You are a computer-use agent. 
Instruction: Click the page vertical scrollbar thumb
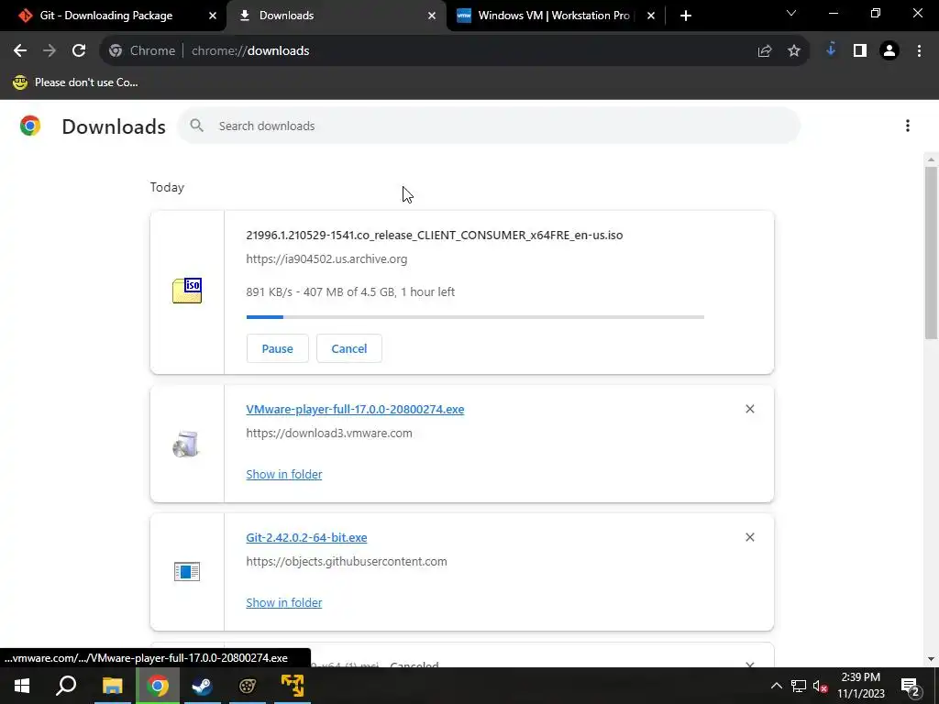click(931, 253)
